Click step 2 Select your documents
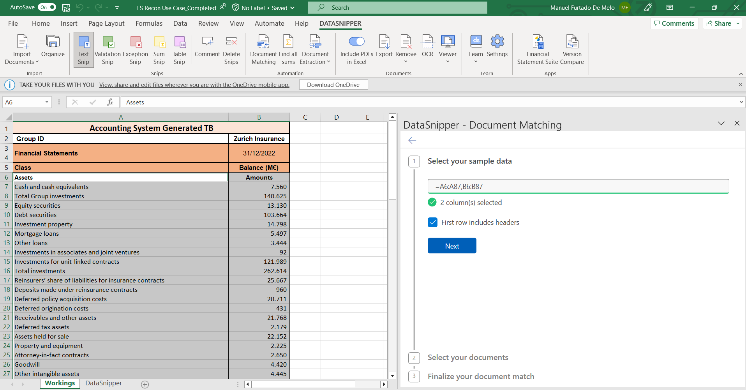Image resolution: width=746 pixels, height=390 pixels. click(x=468, y=357)
